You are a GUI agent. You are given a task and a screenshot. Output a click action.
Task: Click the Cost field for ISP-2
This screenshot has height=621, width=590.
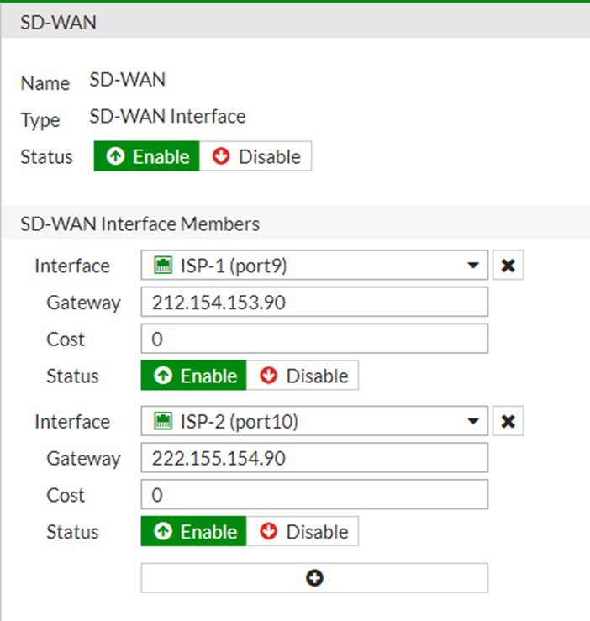tap(314, 494)
